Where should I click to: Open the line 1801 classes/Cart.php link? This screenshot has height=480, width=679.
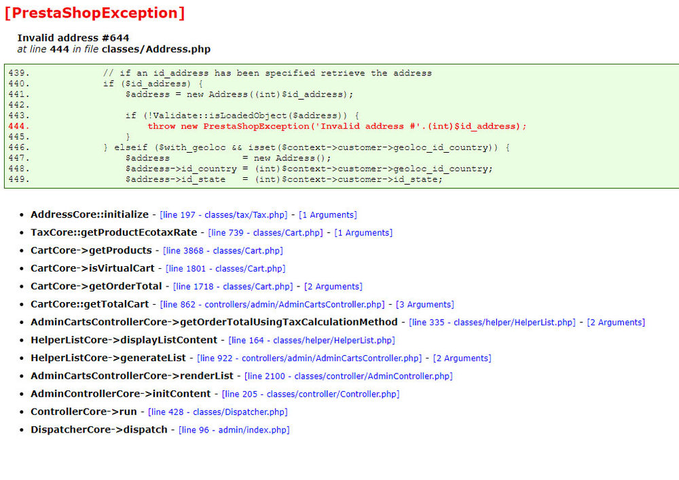[225, 269]
